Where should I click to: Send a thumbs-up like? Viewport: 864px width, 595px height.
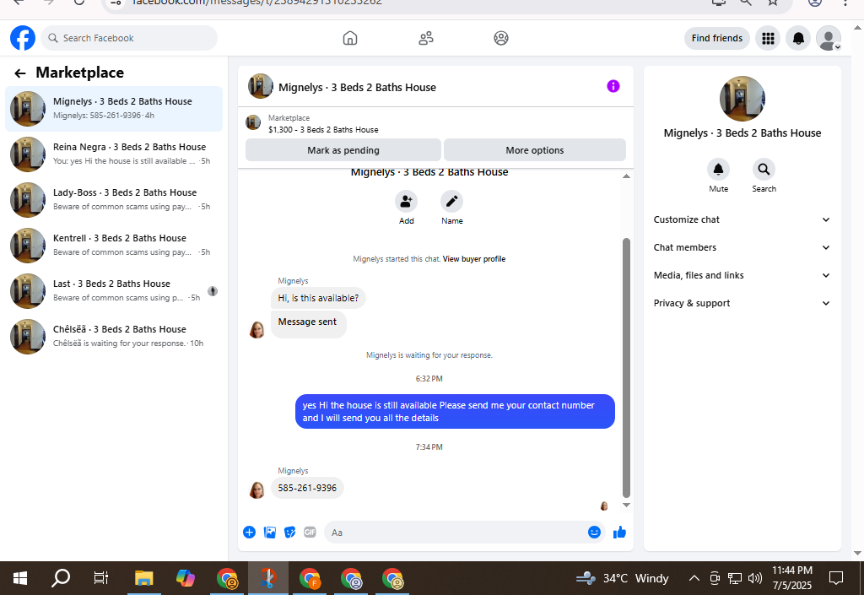pos(620,533)
